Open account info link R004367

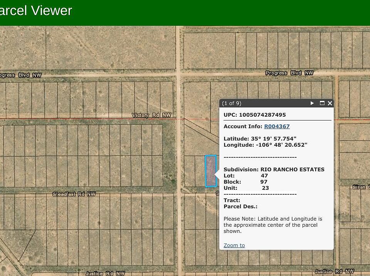tap(277, 126)
